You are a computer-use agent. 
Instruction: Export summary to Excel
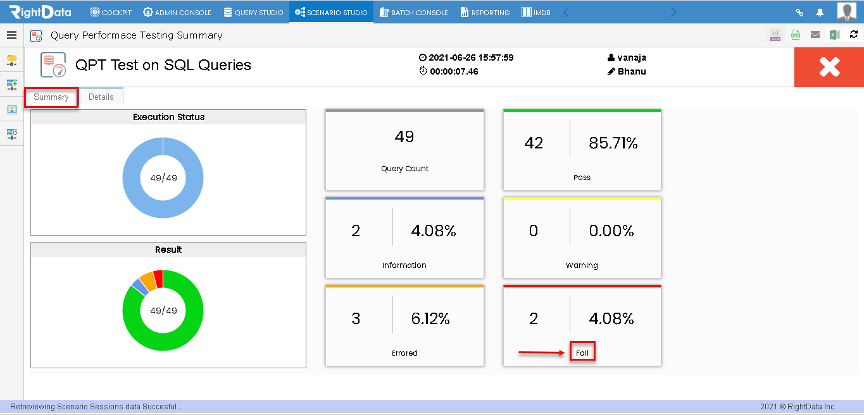(835, 35)
